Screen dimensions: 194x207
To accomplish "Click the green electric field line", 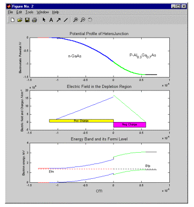I will click(x=130, y=109).
